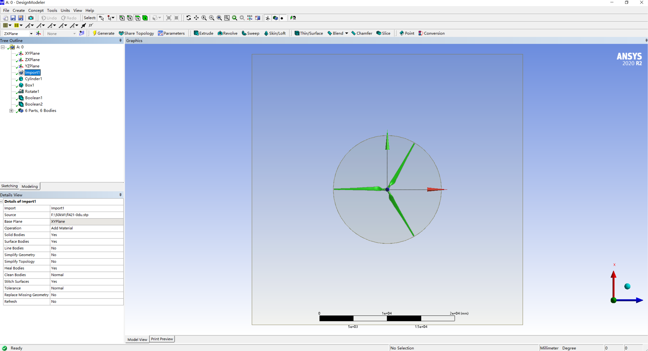
Task: Select the Zoom tool magnifier
Action: coord(204,18)
